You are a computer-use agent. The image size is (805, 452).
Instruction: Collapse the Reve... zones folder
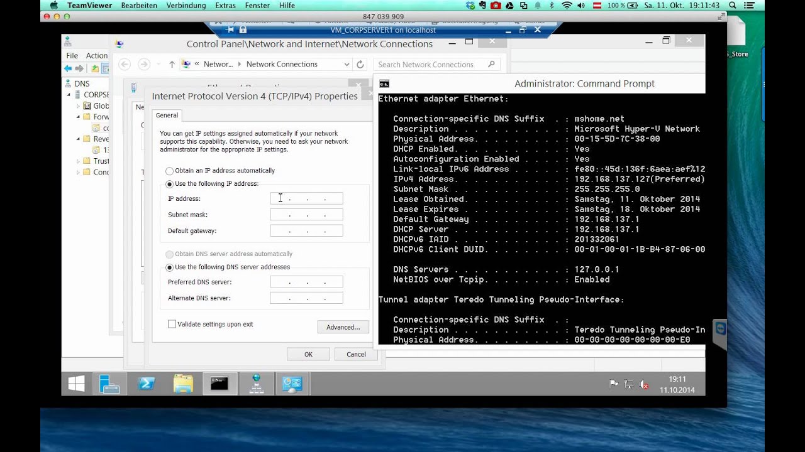coord(79,139)
